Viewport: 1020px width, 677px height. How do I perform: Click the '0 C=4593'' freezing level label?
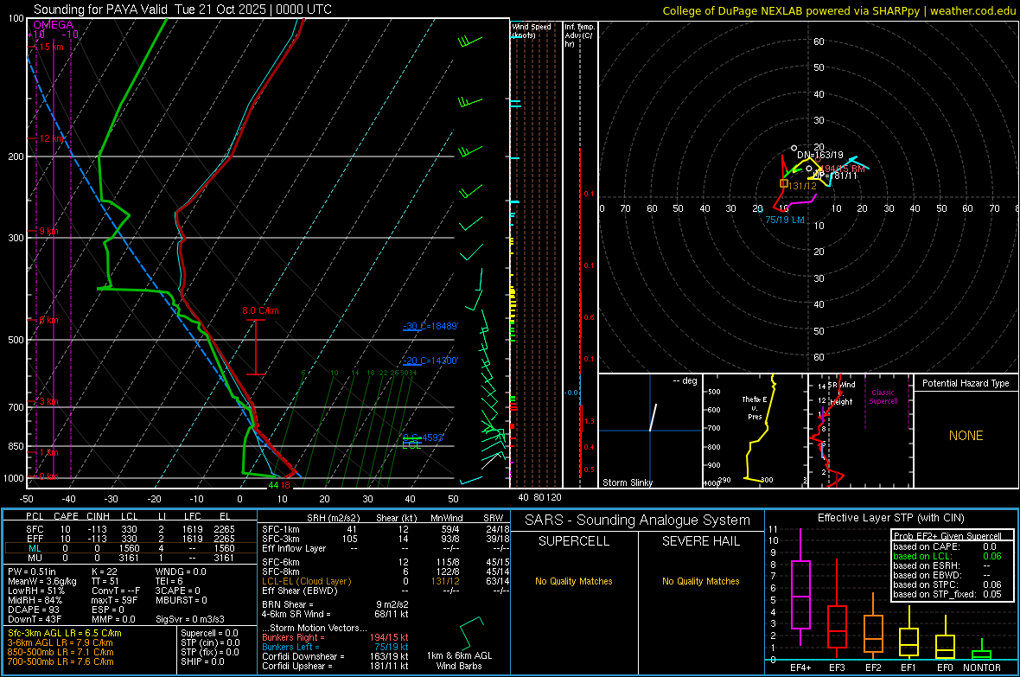click(x=423, y=437)
